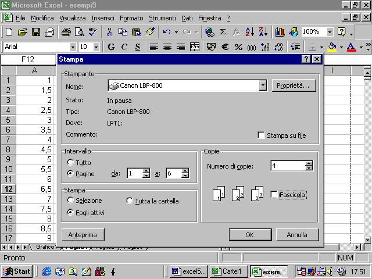The height and width of the screenshot is (279, 372).
Task: Click the New workbook icon
Action: tap(9, 32)
